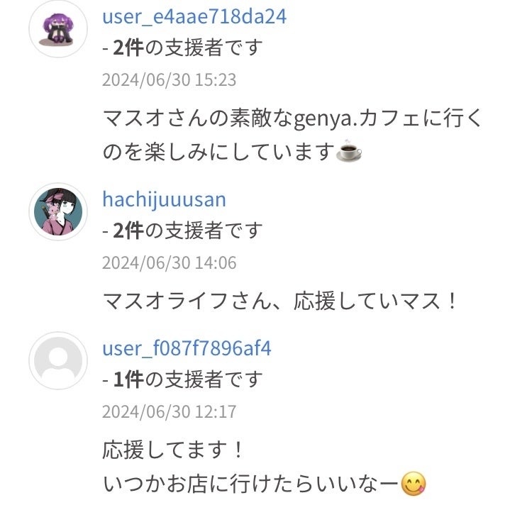The height and width of the screenshot is (505, 532).
Task: Click timestamp 2024/06/30 12:17
Action: [x=169, y=412]
